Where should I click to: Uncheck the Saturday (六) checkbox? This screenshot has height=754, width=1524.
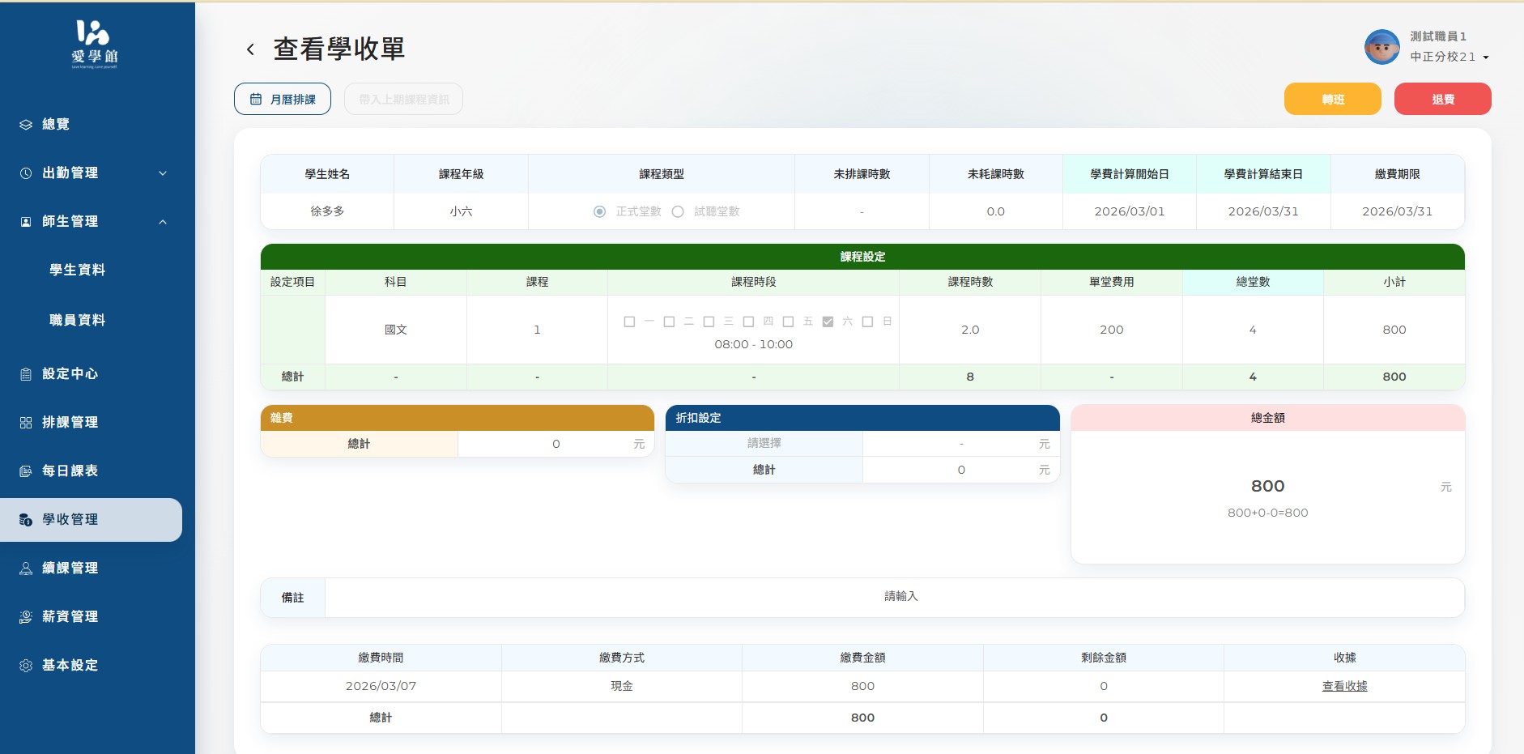828,322
